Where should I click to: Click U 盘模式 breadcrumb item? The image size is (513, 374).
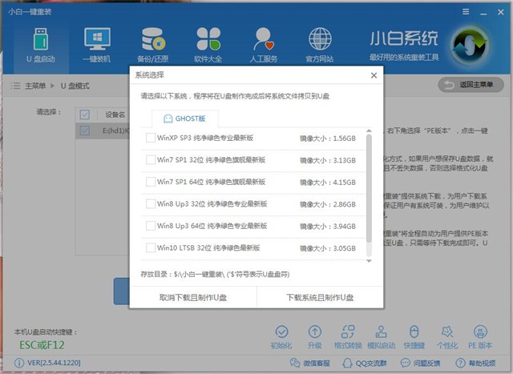point(75,86)
